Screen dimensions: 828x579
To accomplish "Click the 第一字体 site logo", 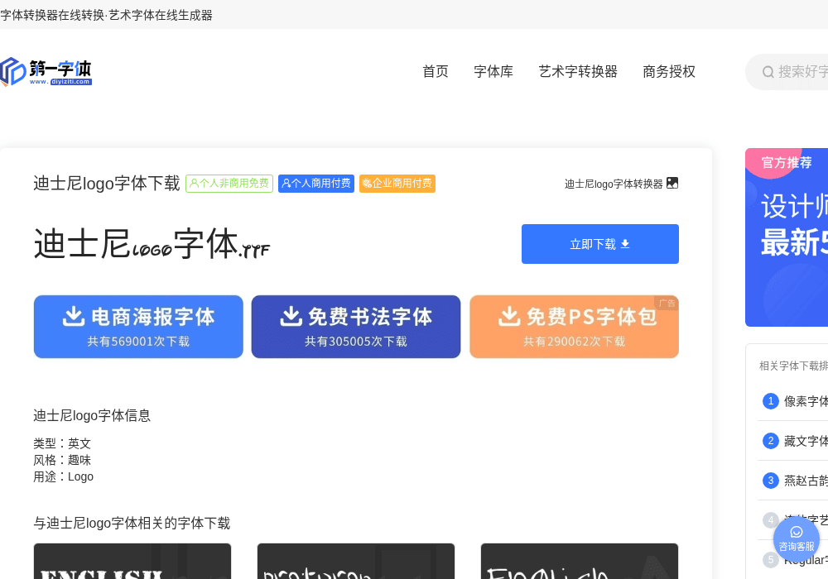I will pyautogui.click(x=46, y=72).
